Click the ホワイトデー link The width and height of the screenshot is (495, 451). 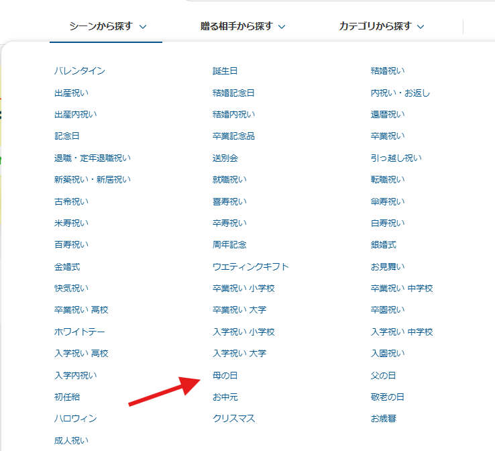(x=79, y=332)
